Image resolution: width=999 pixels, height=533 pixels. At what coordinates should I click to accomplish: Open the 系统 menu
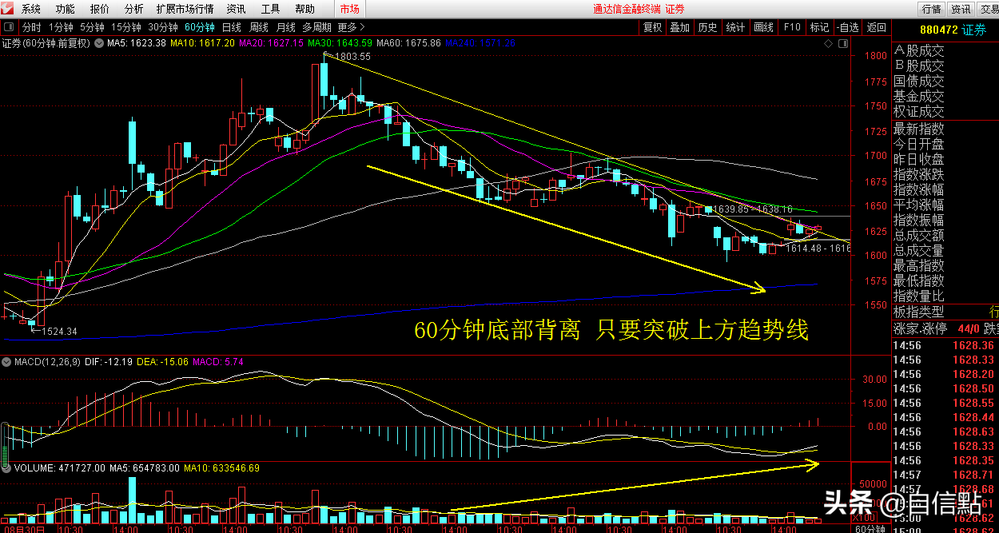click(31, 10)
